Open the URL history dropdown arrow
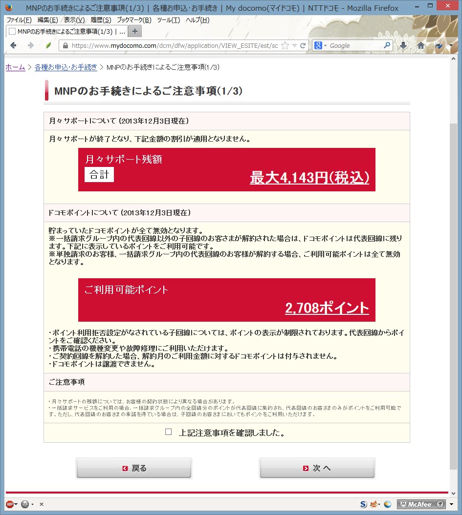462x515 pixels. click(295, 46)
